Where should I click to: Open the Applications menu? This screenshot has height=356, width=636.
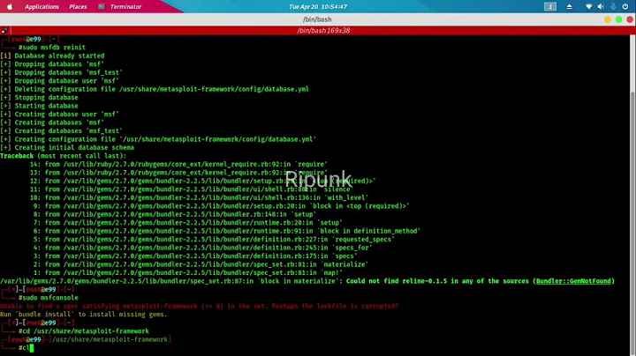tap(42, 6)
